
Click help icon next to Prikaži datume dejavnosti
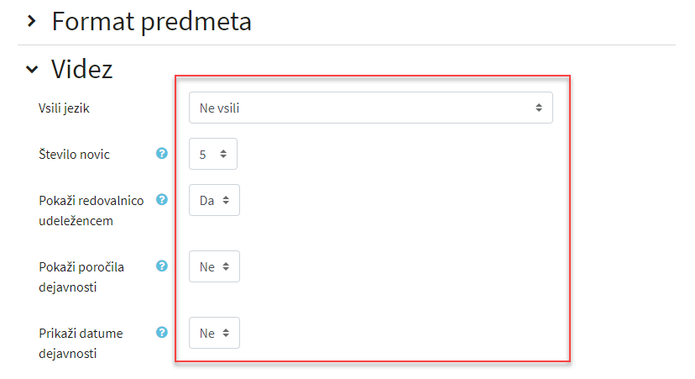coord(162,333)
